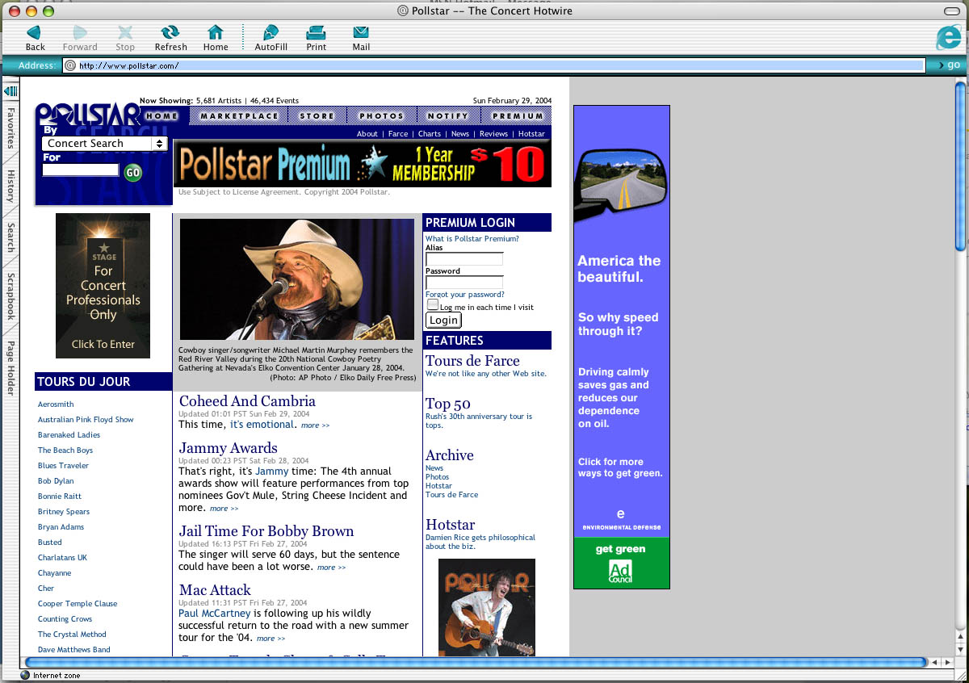Select the Notify navigation tab
The image size is (969, 683).
[x=448, y=116]
